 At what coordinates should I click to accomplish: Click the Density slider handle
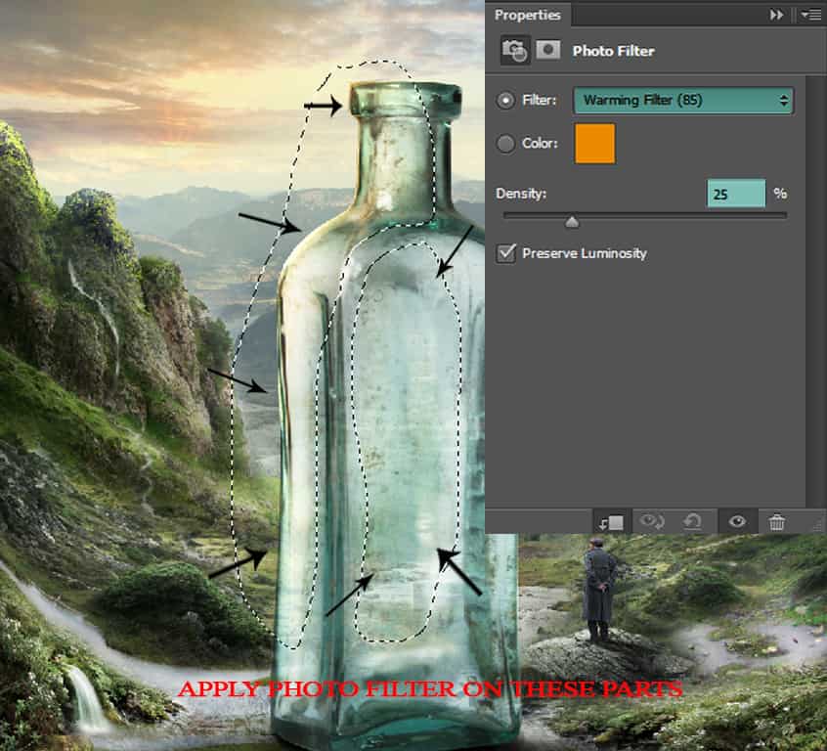572,222
